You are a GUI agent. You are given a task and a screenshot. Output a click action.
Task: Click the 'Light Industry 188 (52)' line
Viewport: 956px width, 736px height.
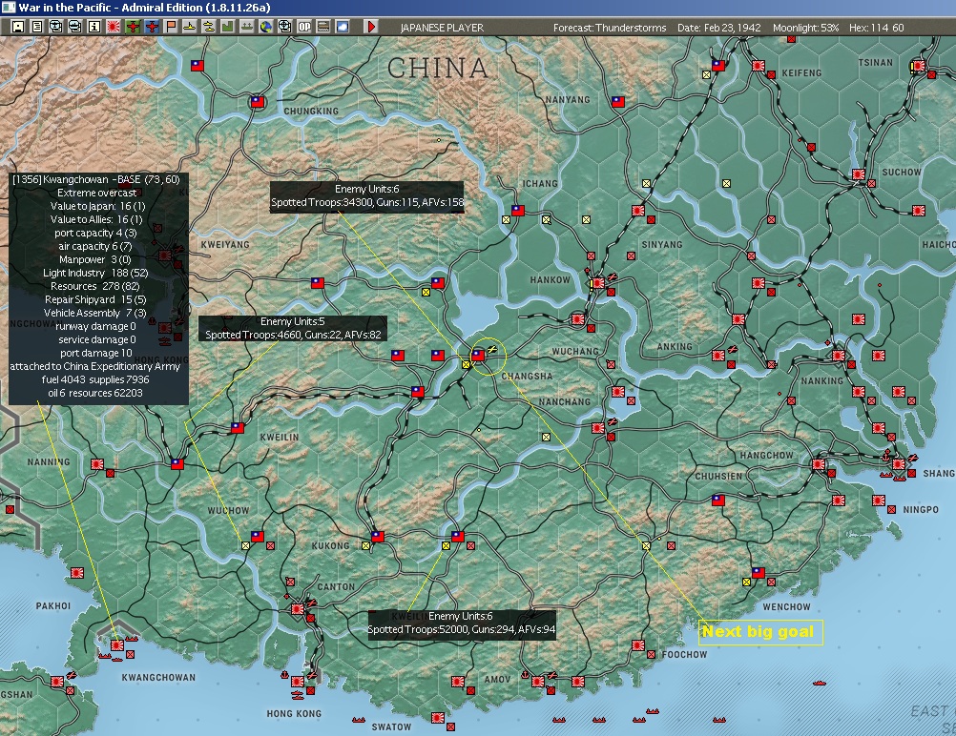coord(95,273)
